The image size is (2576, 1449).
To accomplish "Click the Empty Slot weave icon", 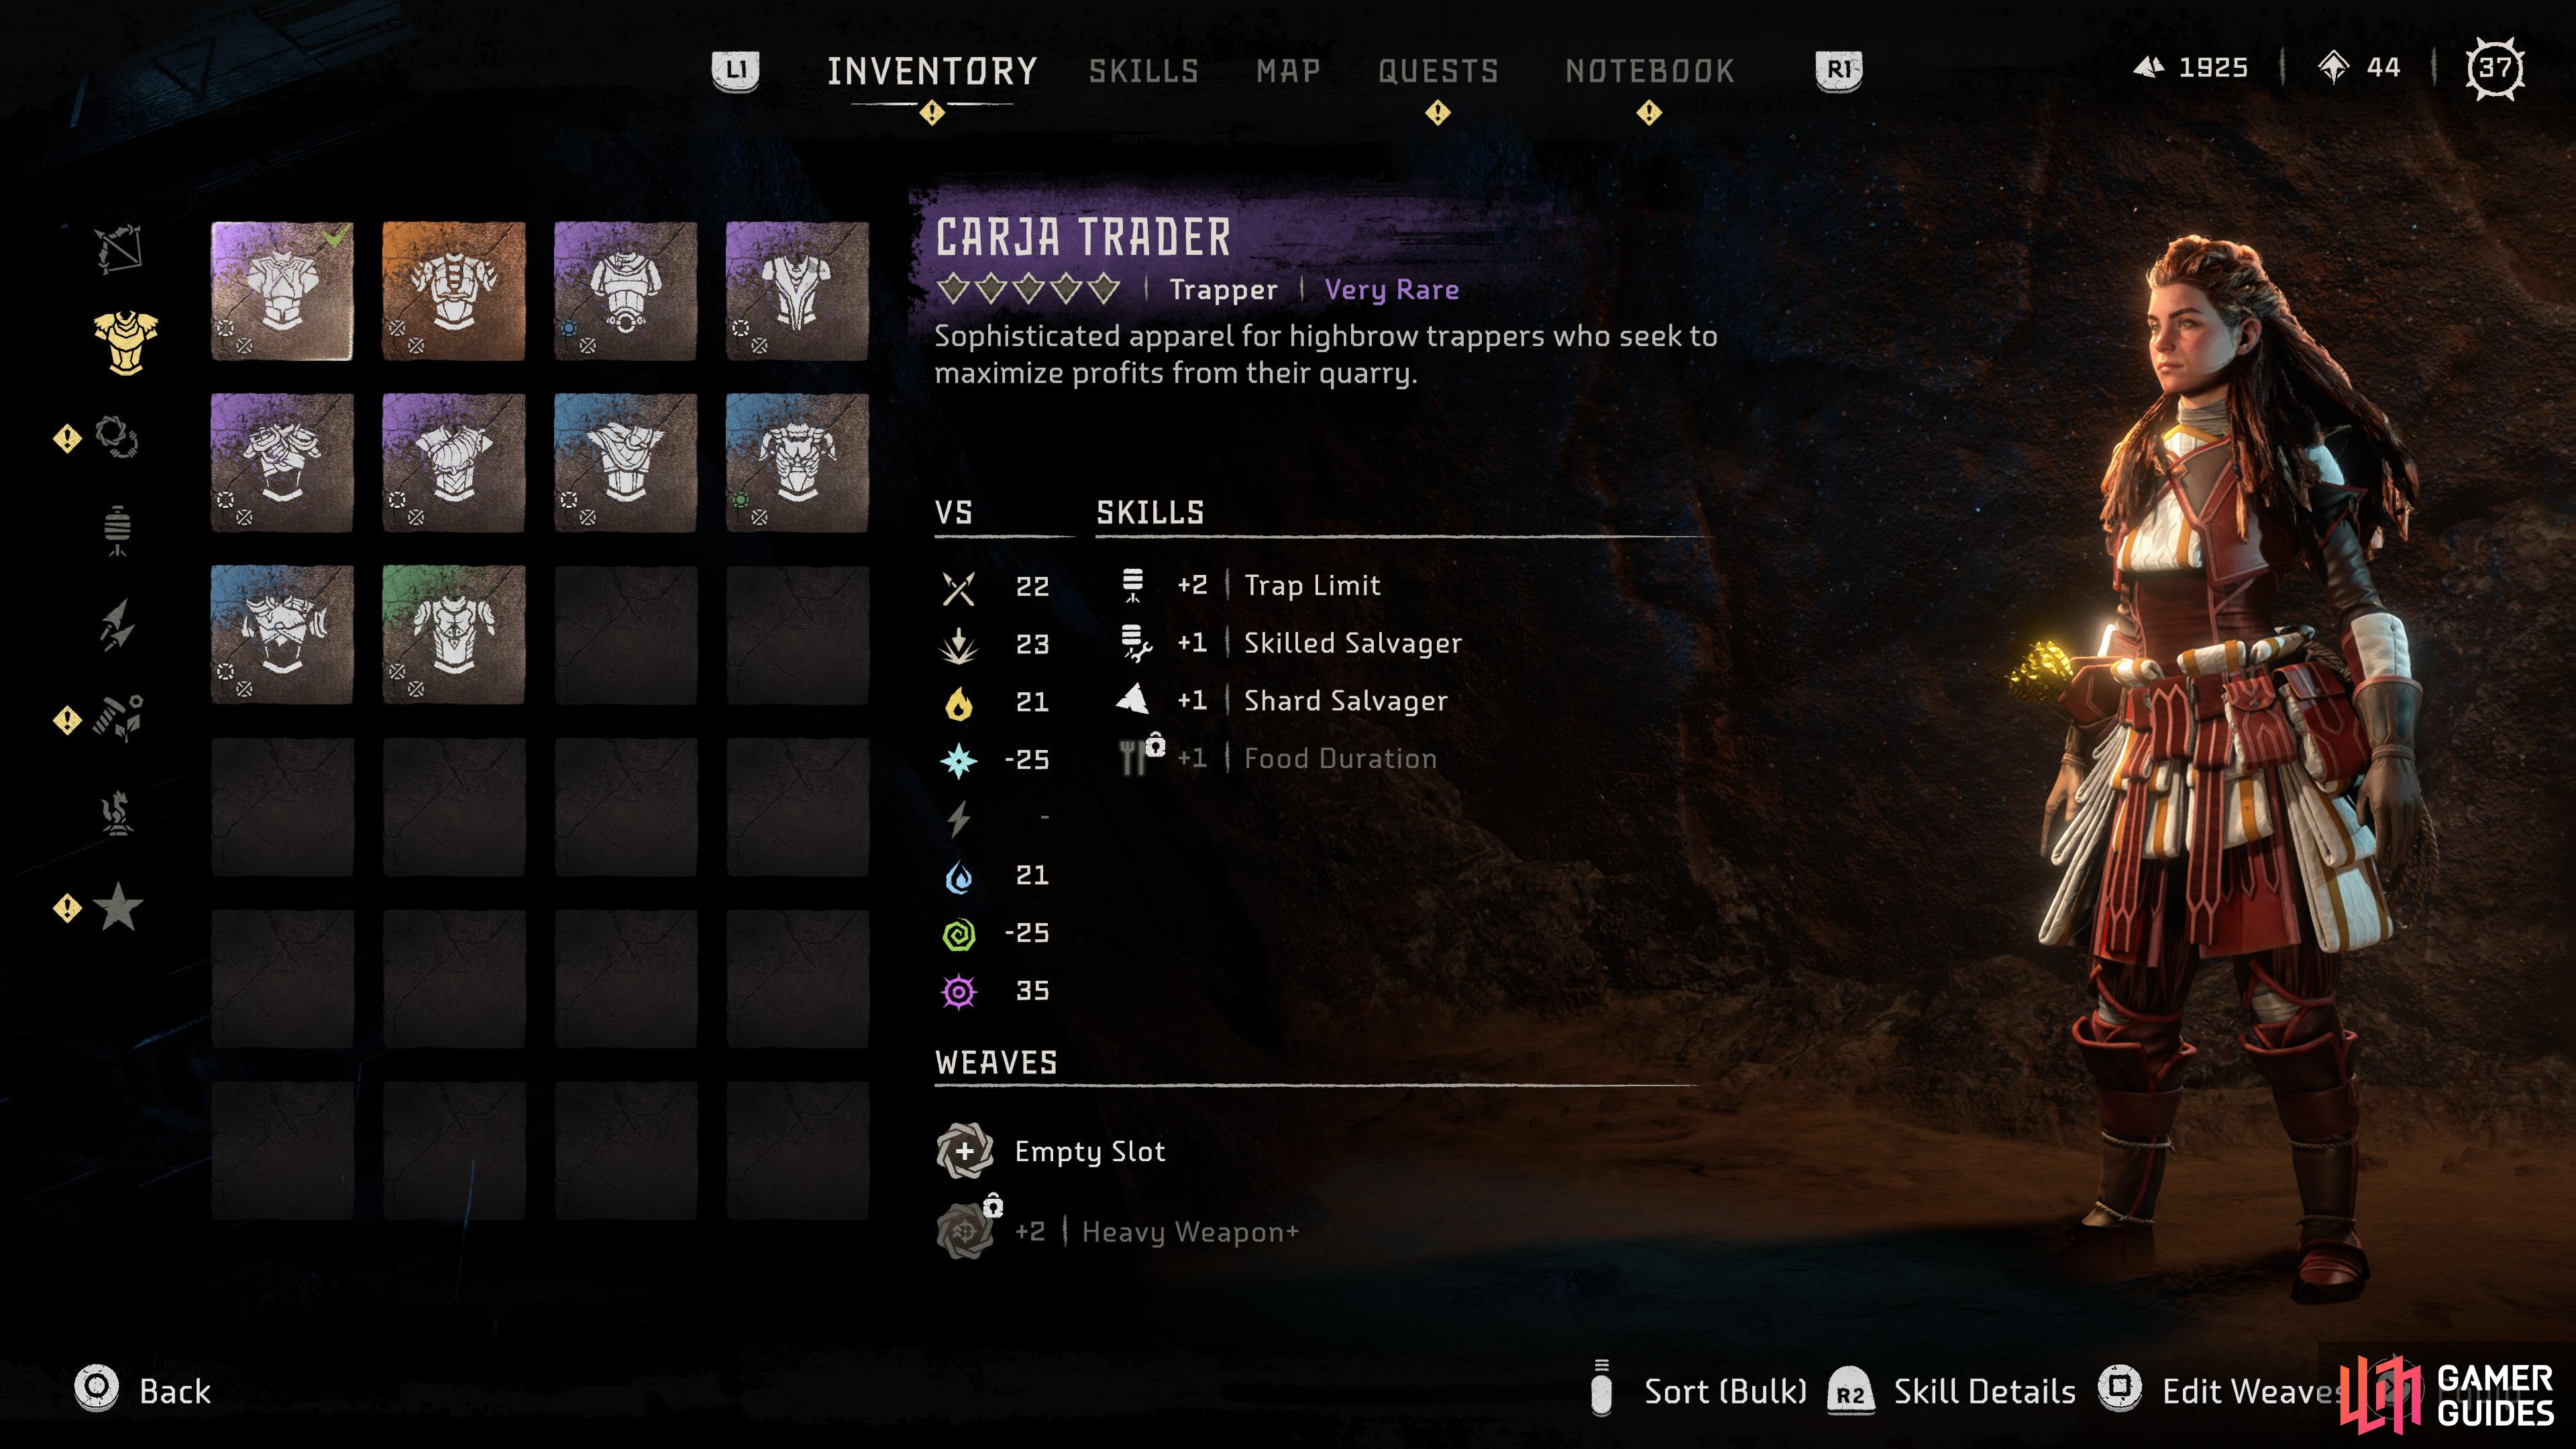I will (964, 1151).
